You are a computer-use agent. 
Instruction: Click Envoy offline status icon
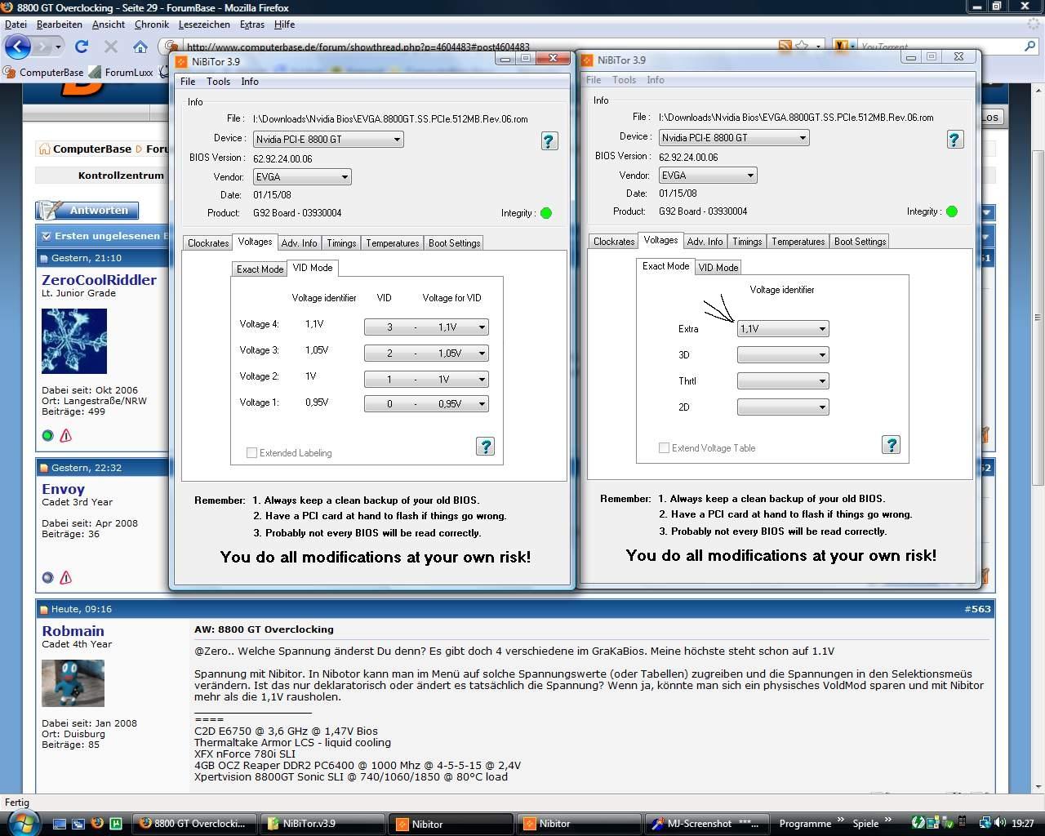tap(47, 578)
